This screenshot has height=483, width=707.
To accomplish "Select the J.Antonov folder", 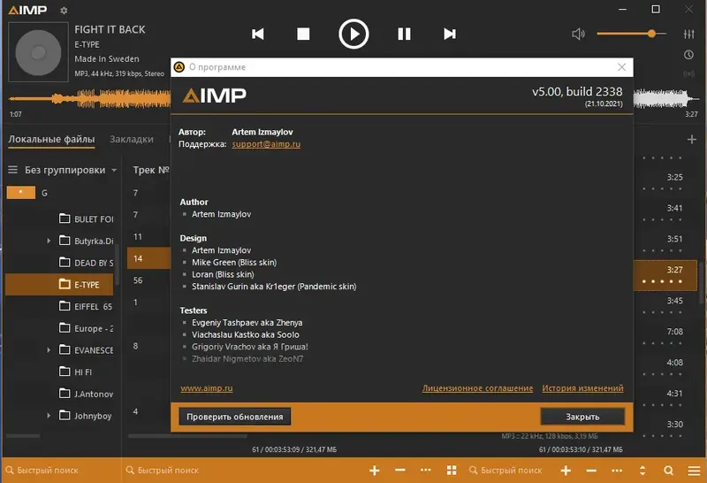I will tap(86, 394).
